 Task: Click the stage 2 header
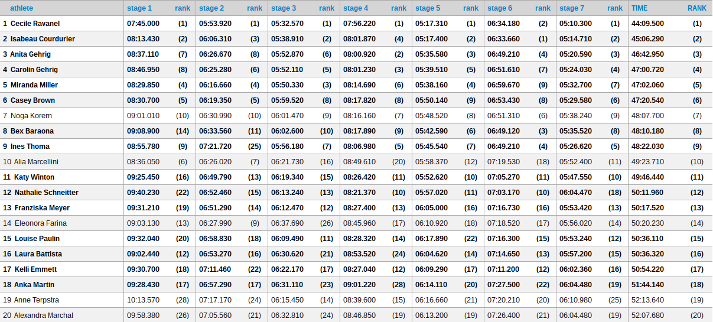pos(211,8)
